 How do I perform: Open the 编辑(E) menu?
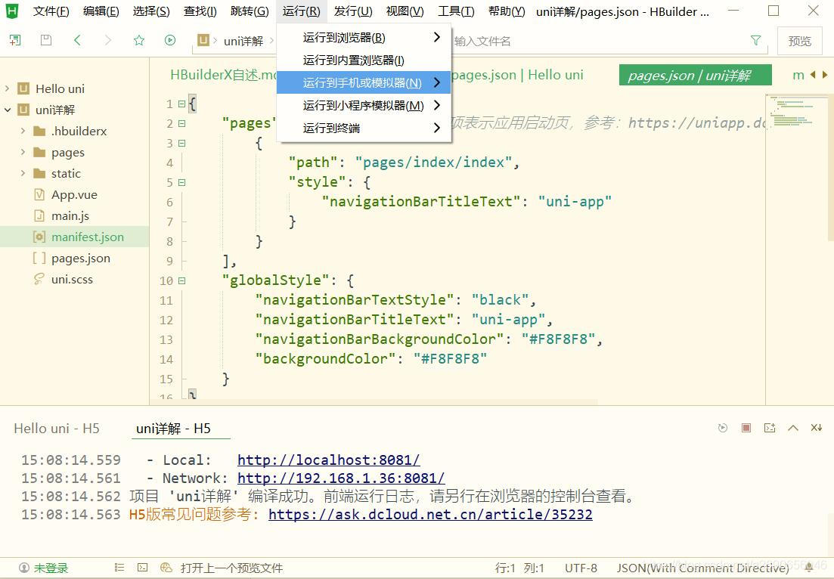pos(101,11)
